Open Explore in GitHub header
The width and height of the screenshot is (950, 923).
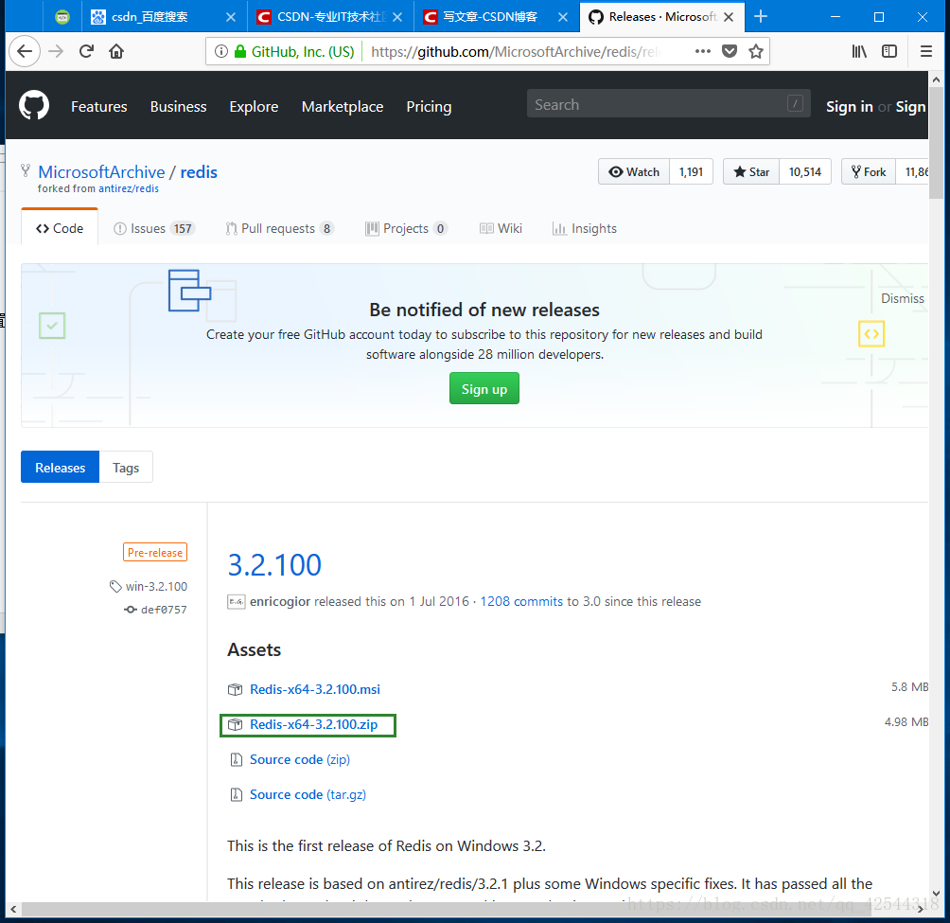click(x=254, y=107)
